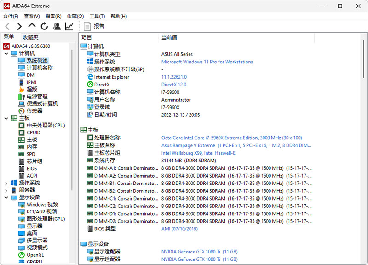Expand the 操作系统 tree node
The image size is (368, 265).
click(6, 183)
